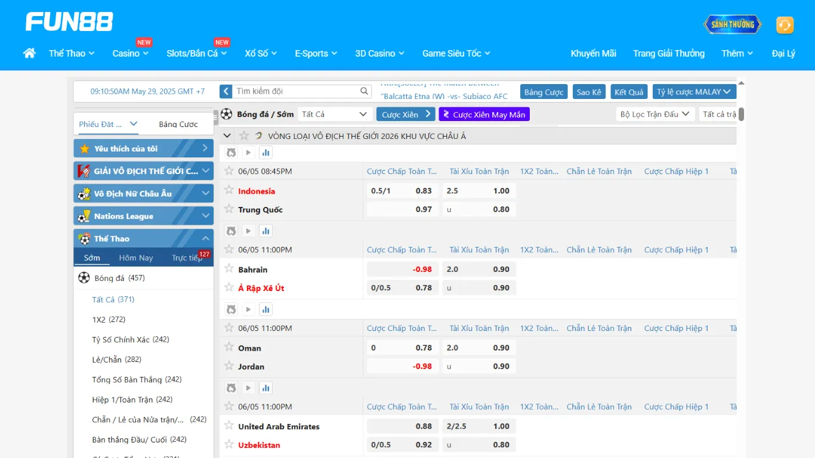The image size is (815, 458).
Task: Toggle favorite star for Trung Quốc
Action: [x=229, y=209]
